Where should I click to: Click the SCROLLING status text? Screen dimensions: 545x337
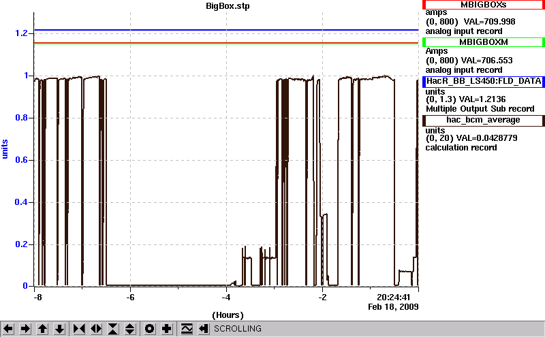click(238, 329)
